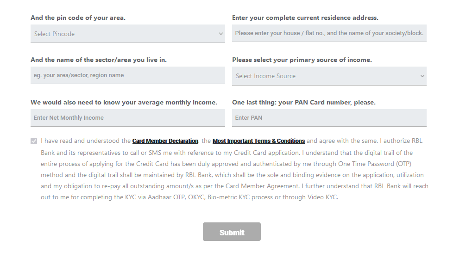Tick the Card Member Declaration agreement checkbox
The image size is (466, 258).
tap(34, 141)
